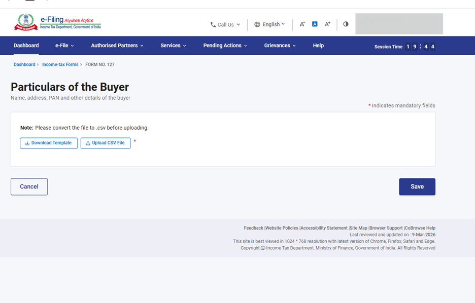
Task: Click the phone icon beside Call Us
Action: tap(214, 24)
